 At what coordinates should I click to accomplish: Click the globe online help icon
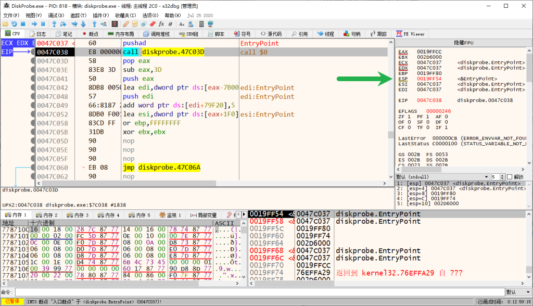210,24
